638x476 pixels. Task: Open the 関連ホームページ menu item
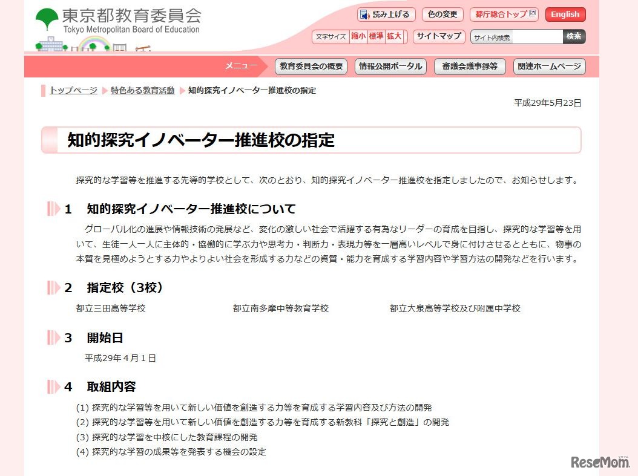click(548, 67)
